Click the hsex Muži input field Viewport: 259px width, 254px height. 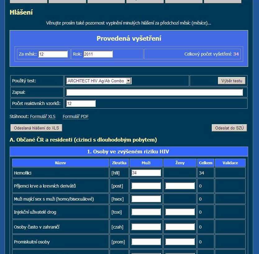pos(146,199)
